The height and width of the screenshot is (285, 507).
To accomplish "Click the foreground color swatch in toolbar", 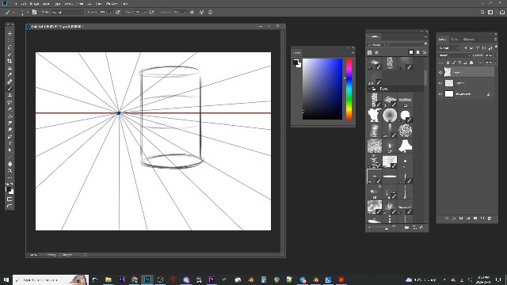I will click(8, 190).
